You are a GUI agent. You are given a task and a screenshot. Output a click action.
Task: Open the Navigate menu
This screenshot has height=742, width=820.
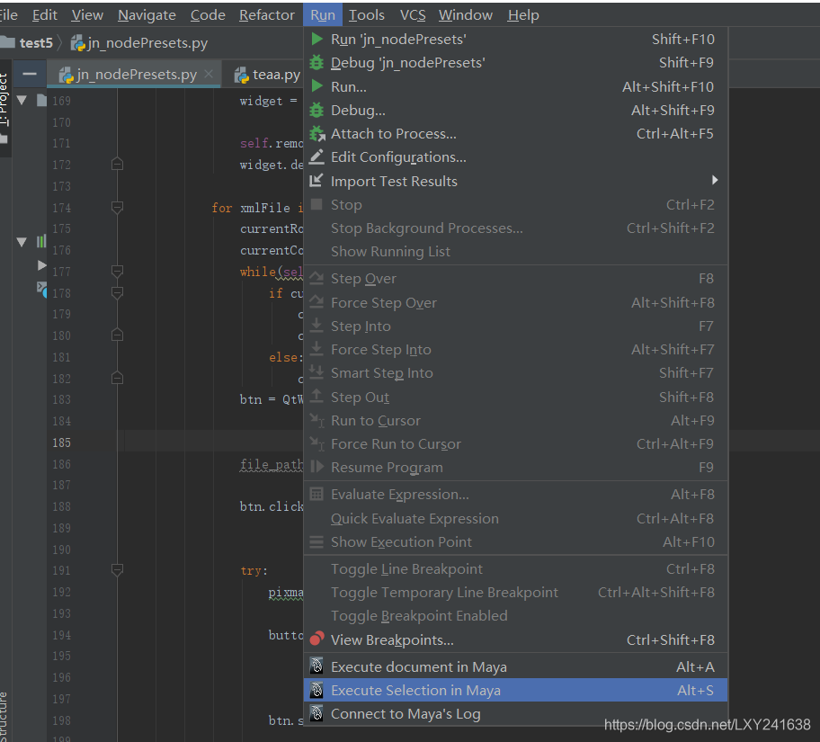coord(147,15)
